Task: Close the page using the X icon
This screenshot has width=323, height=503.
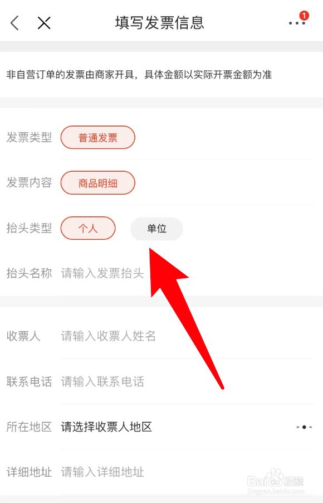Action: point(44,23)
